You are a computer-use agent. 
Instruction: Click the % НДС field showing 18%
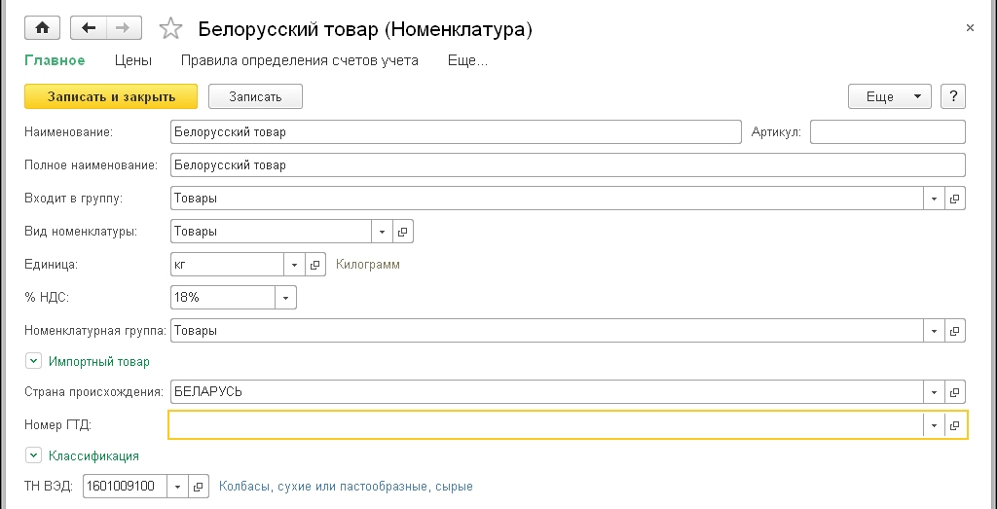(223, 298)
